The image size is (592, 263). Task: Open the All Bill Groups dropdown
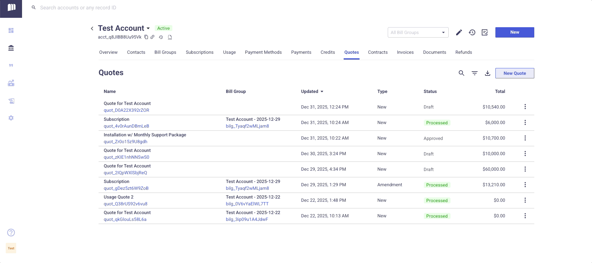[418, 32]
